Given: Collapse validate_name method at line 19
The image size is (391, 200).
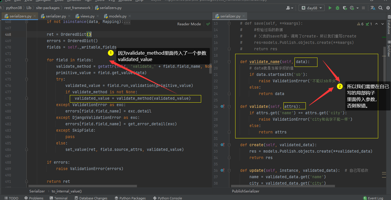Looking at the screenshot, I should pos(229,62).
